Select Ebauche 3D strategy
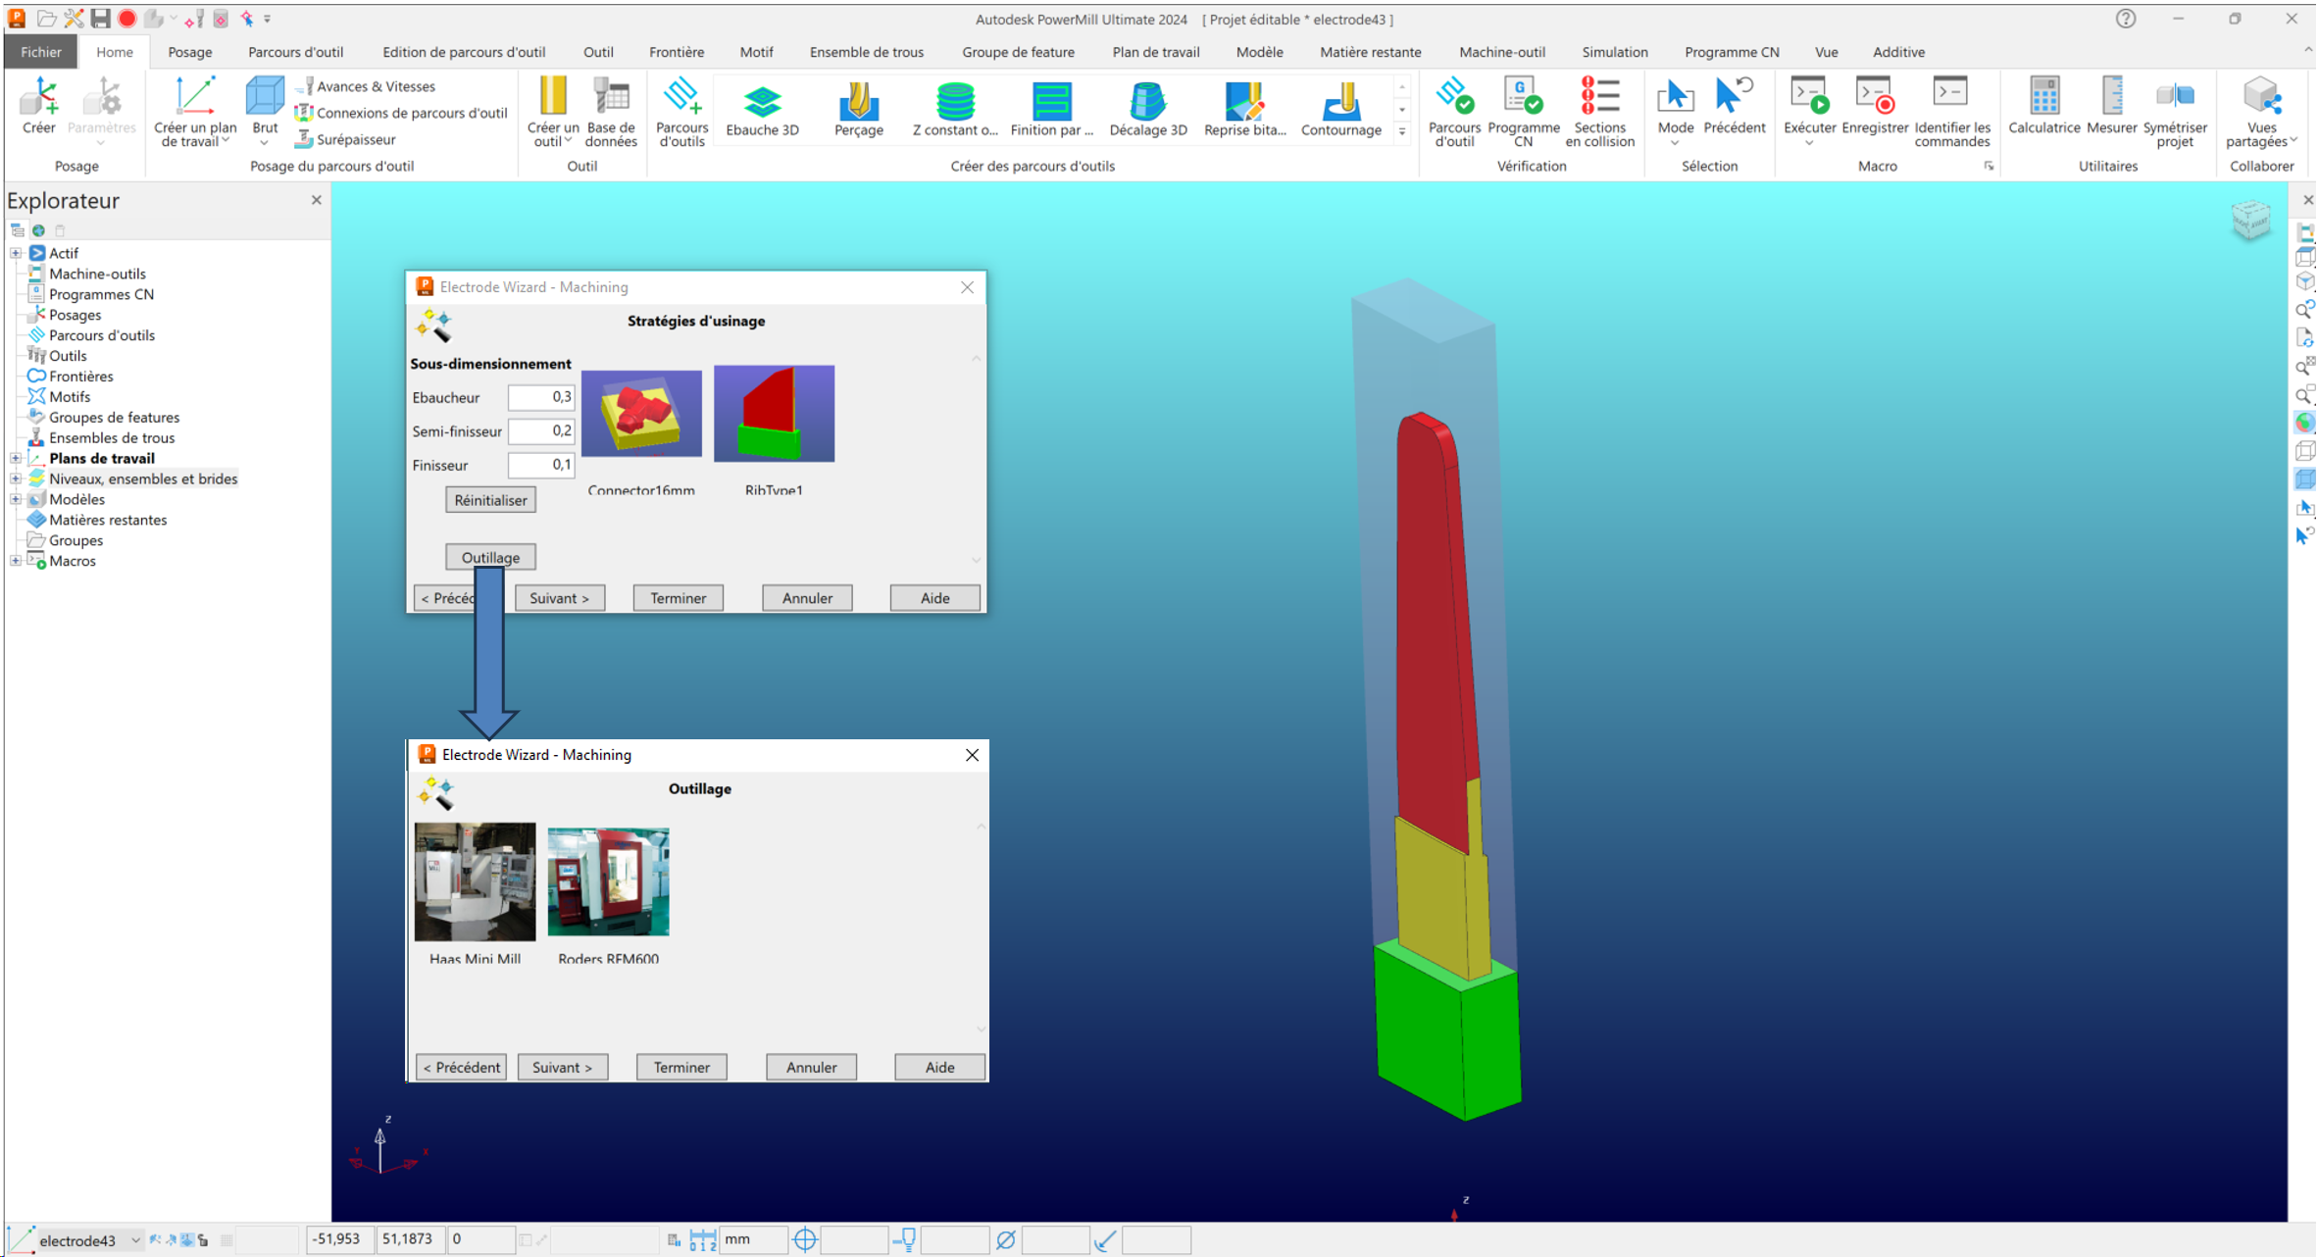Image resolution: width=2318 pixels, height=1257 pixels. 762,109
